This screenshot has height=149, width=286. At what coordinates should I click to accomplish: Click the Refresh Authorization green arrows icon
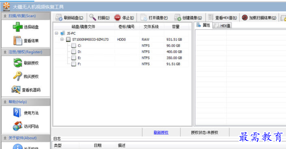point(18,63)
